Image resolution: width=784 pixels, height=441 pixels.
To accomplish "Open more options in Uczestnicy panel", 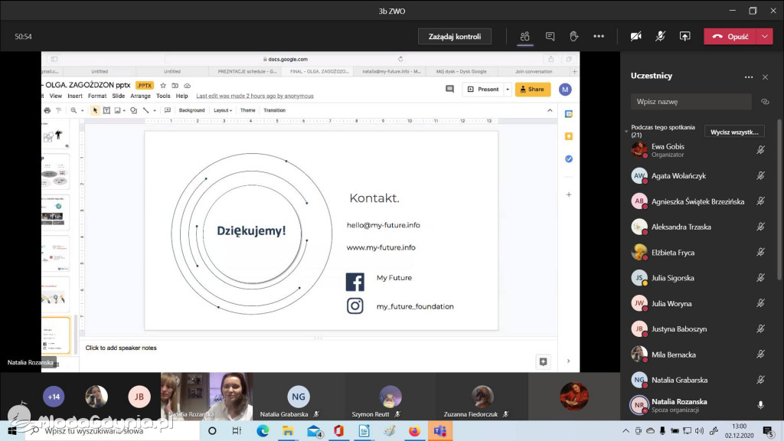I will 749,77.
